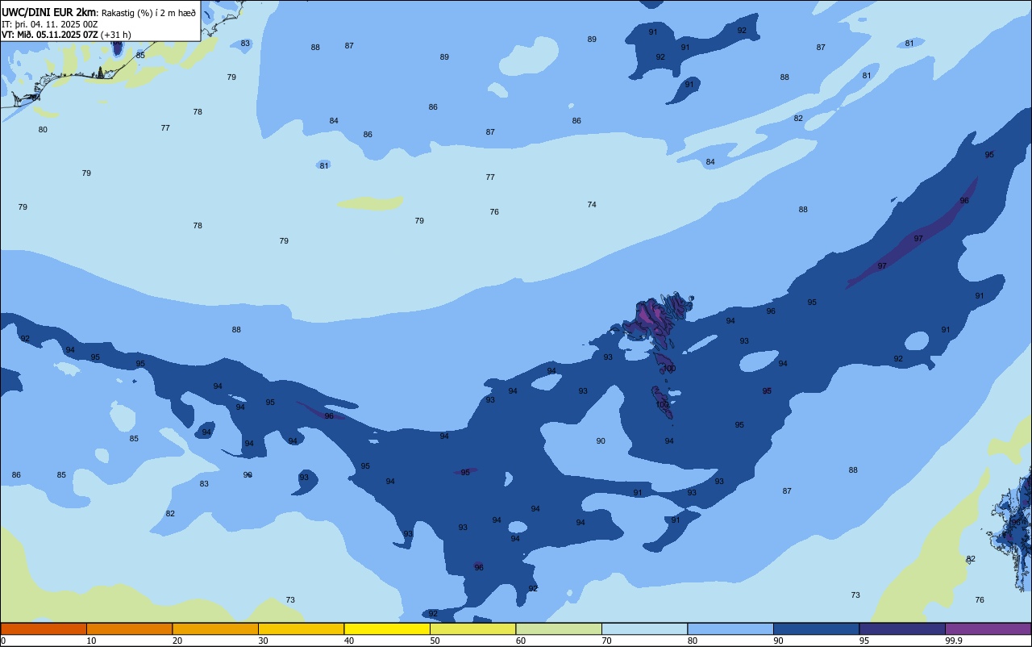The image size is (1032, 647).
Task: Click the 'UWC/DINI EUR 2km' title text
Action: coord(48,12)
